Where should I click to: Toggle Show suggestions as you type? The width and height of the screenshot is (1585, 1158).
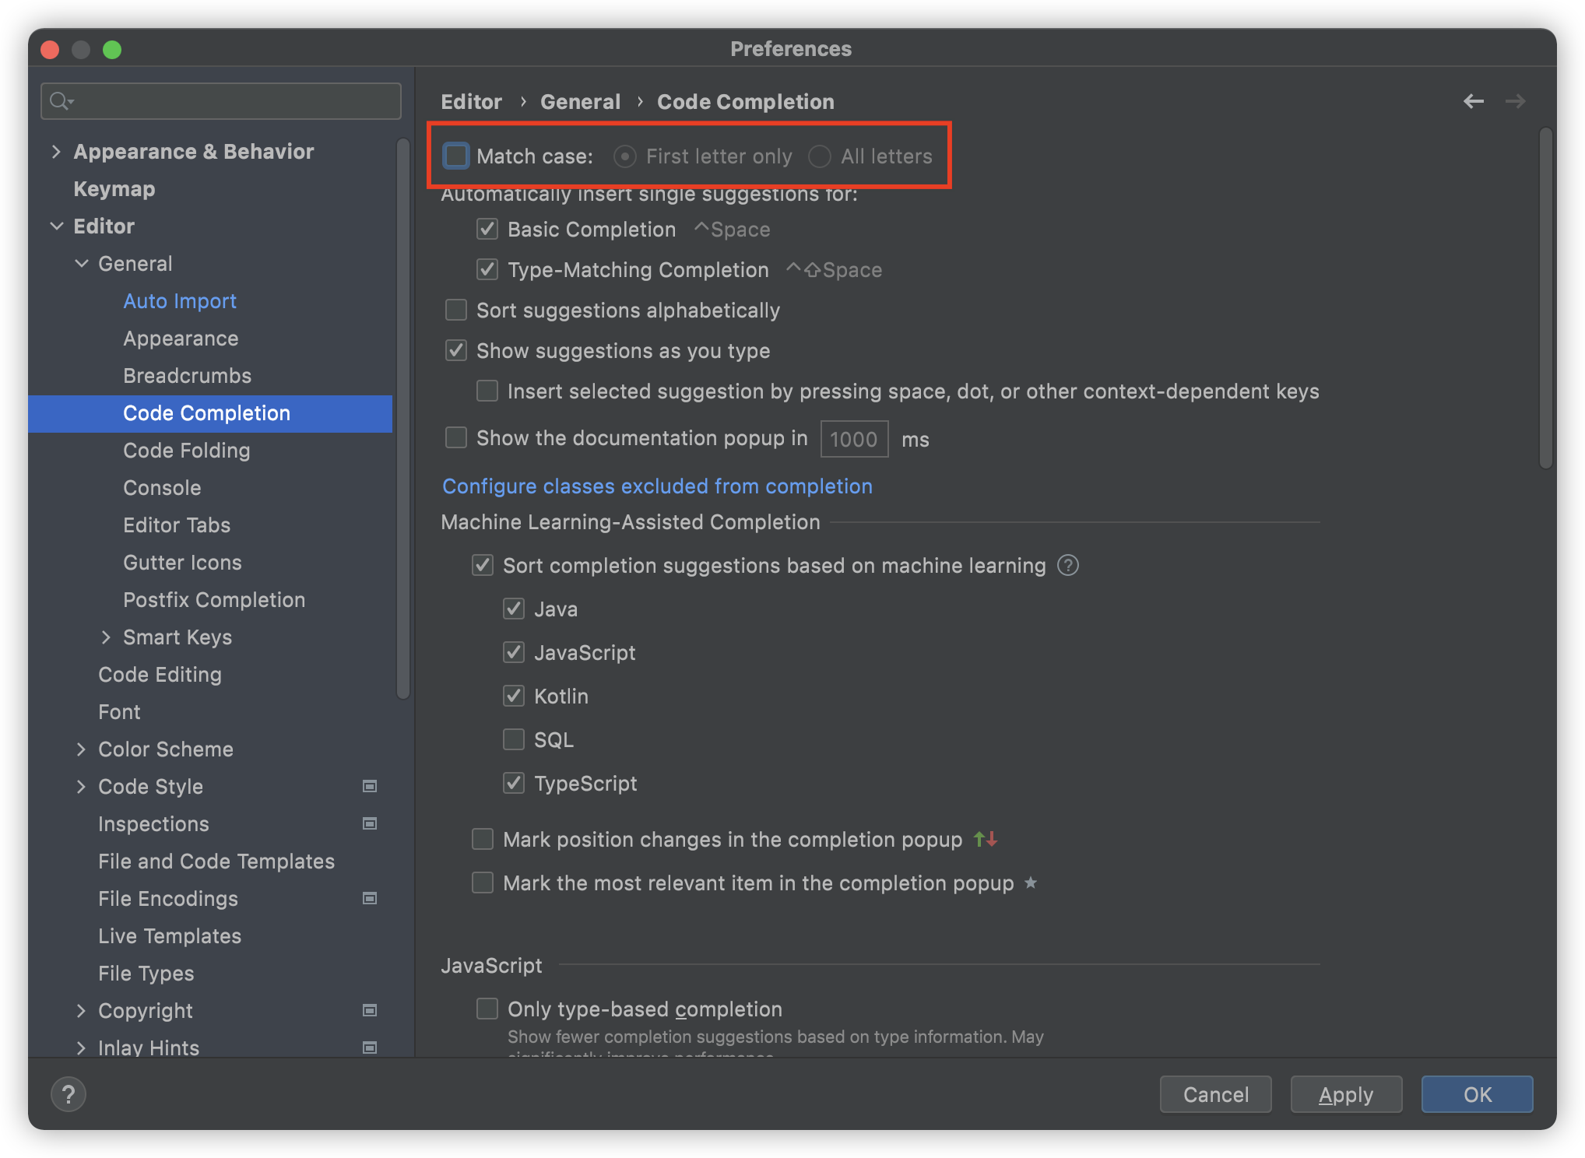tap(456, 350)
